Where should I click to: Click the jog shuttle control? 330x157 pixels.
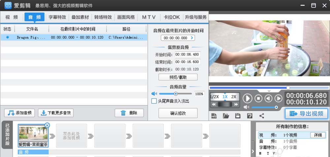tap(225, 104)
